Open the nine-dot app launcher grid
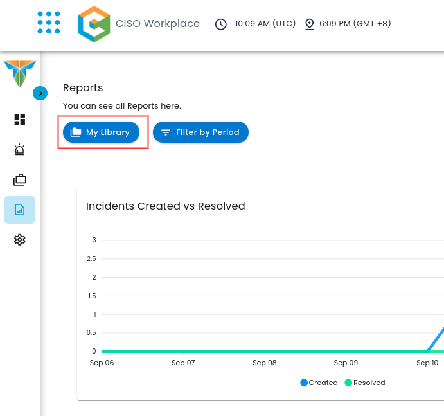 (x=49, y=23)
